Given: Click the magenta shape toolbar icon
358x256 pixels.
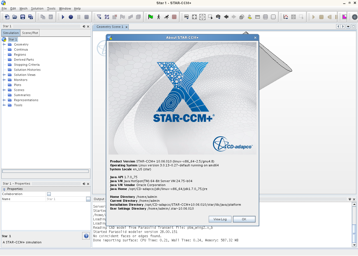Looking at the screenshot, I should tap(344, 17).
